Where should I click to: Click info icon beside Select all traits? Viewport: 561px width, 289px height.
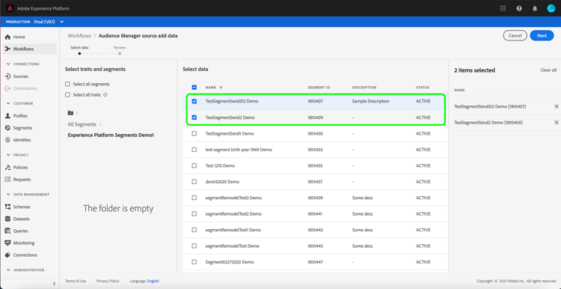105,95
